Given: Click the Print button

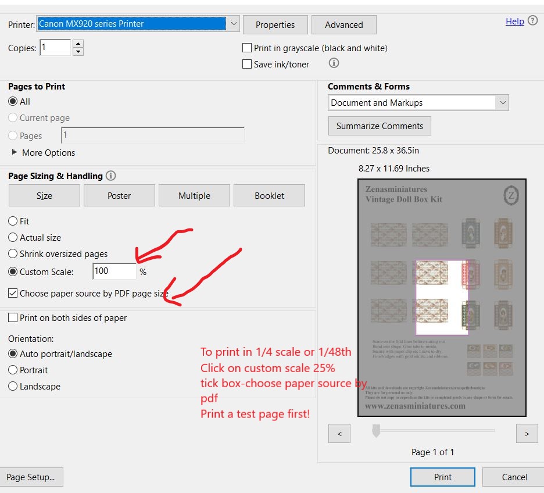Looking at the screenshot, I should [x=442, y=477].
